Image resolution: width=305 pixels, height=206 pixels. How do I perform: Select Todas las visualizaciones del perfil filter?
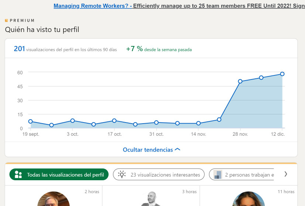(x=59, y=174)
